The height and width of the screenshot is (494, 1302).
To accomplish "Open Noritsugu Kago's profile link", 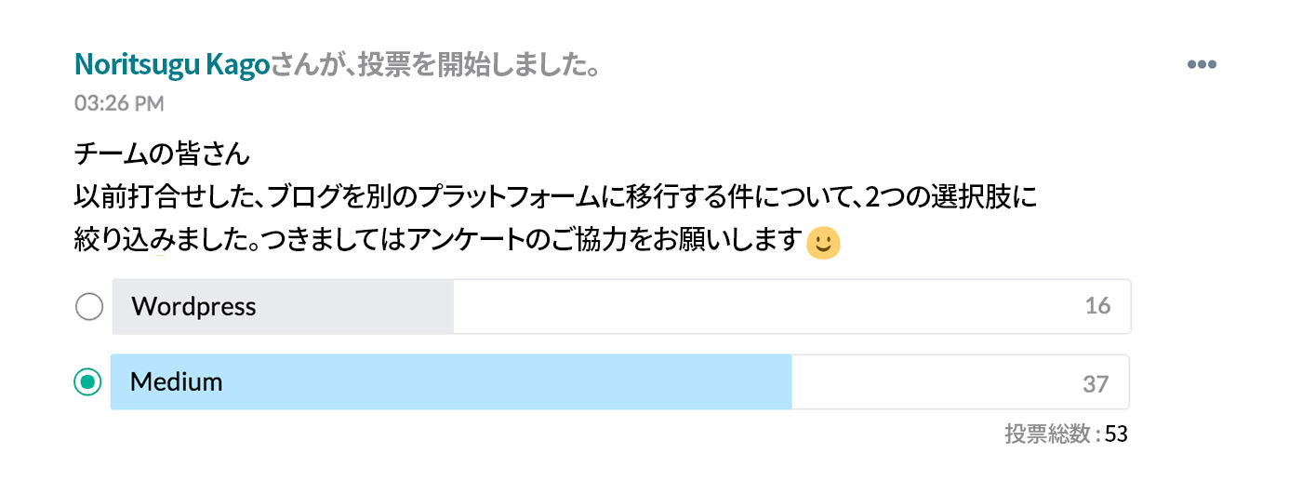I will (x=171, y=65).
